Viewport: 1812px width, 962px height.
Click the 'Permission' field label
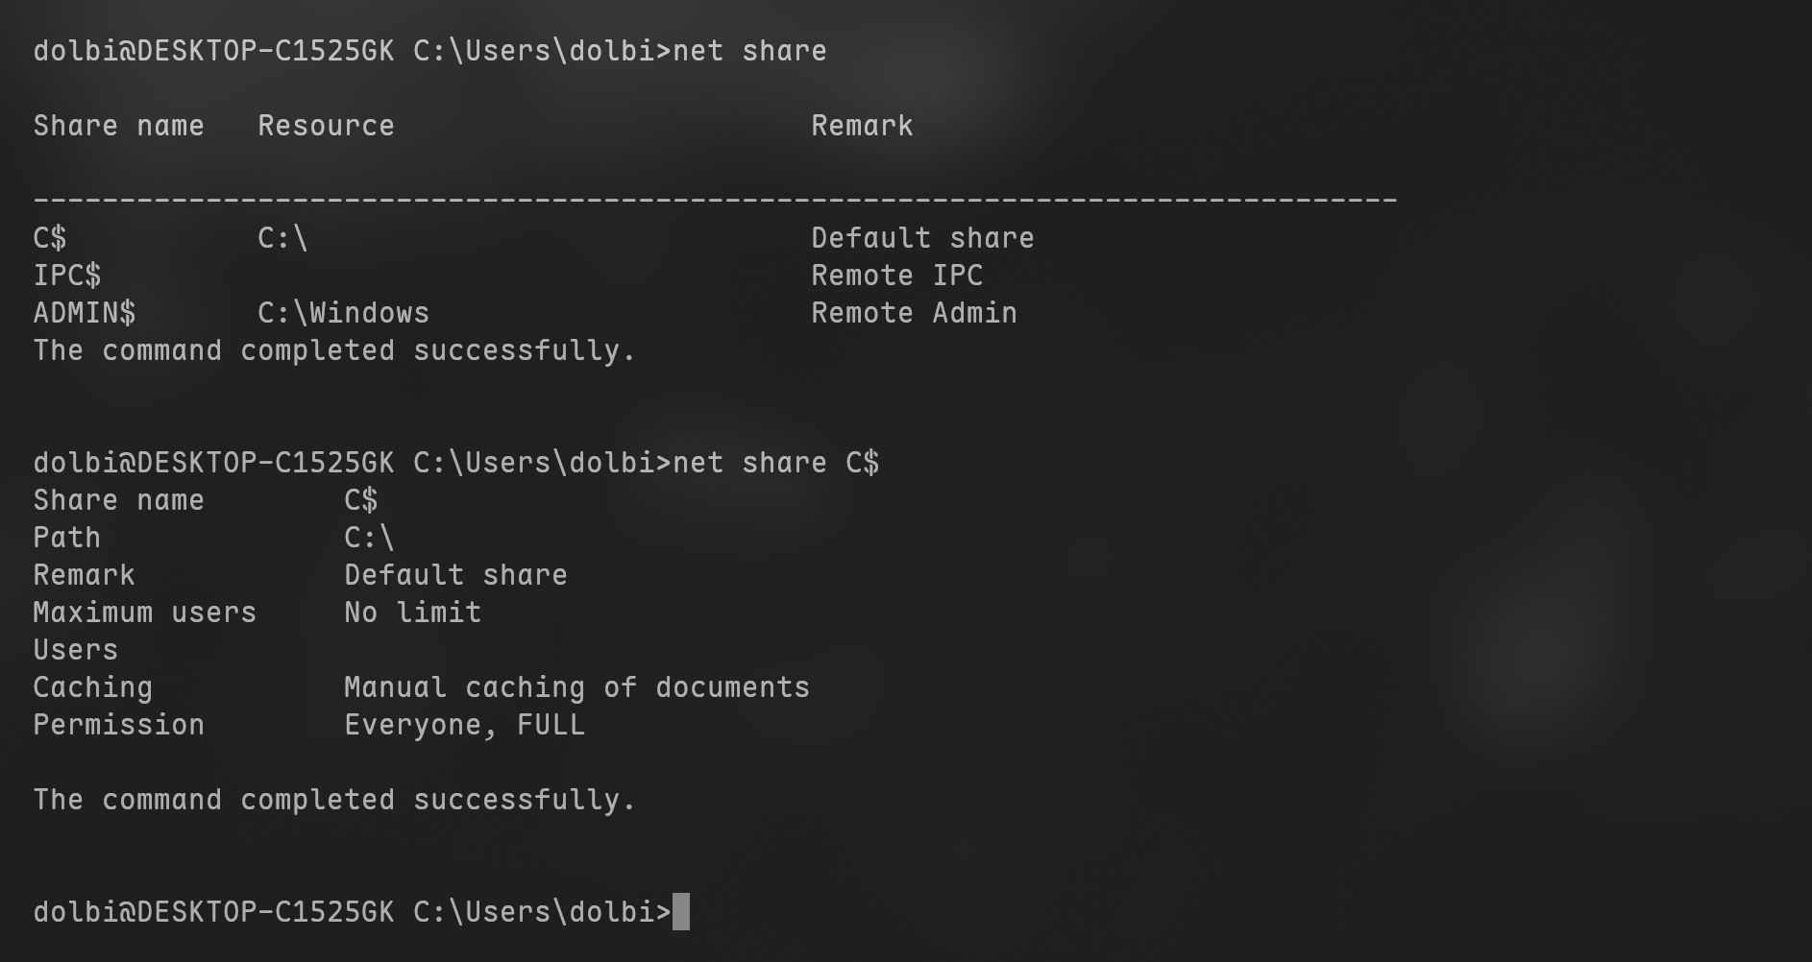click(118, 725)
